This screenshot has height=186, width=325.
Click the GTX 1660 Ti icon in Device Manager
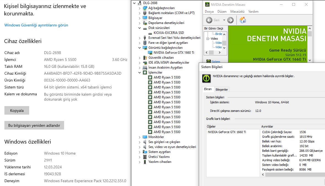(x=150, y=53)
